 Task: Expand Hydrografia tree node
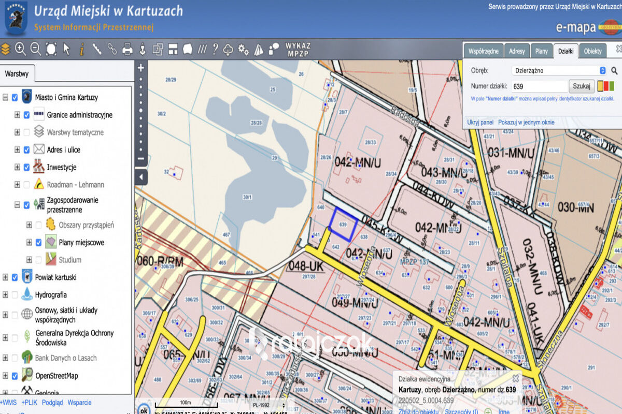point(5,295)
